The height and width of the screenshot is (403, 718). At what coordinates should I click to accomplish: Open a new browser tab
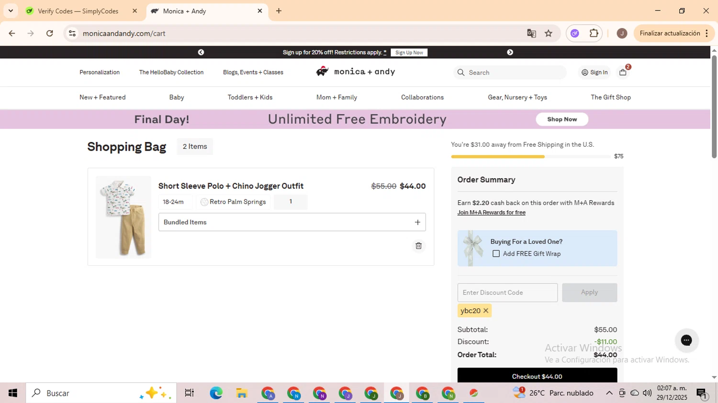[279, 11]
